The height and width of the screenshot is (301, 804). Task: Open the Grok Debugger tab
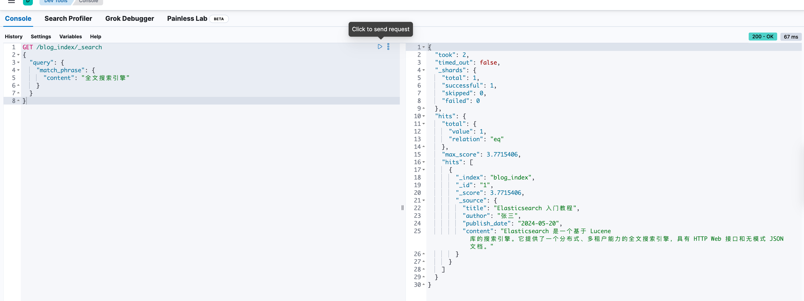[130, 18]
